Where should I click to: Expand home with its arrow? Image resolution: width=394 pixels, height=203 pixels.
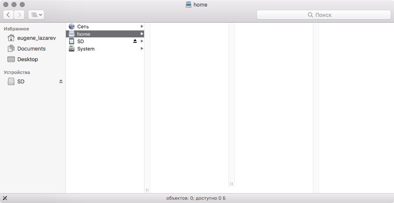tap(142, 34)
